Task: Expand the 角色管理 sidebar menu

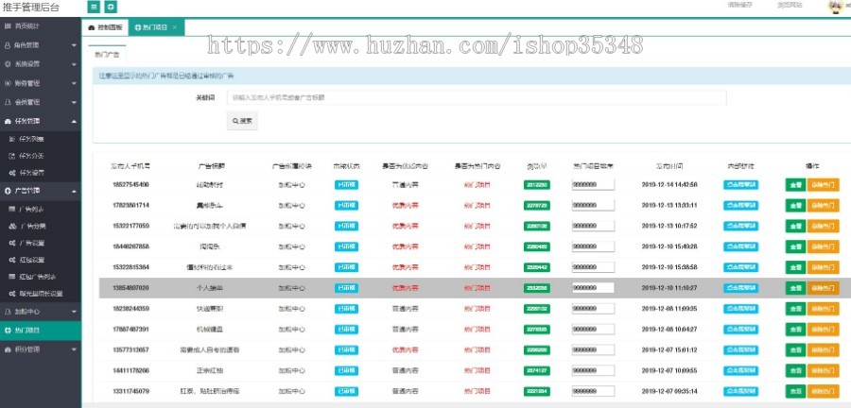Action: 40,45
